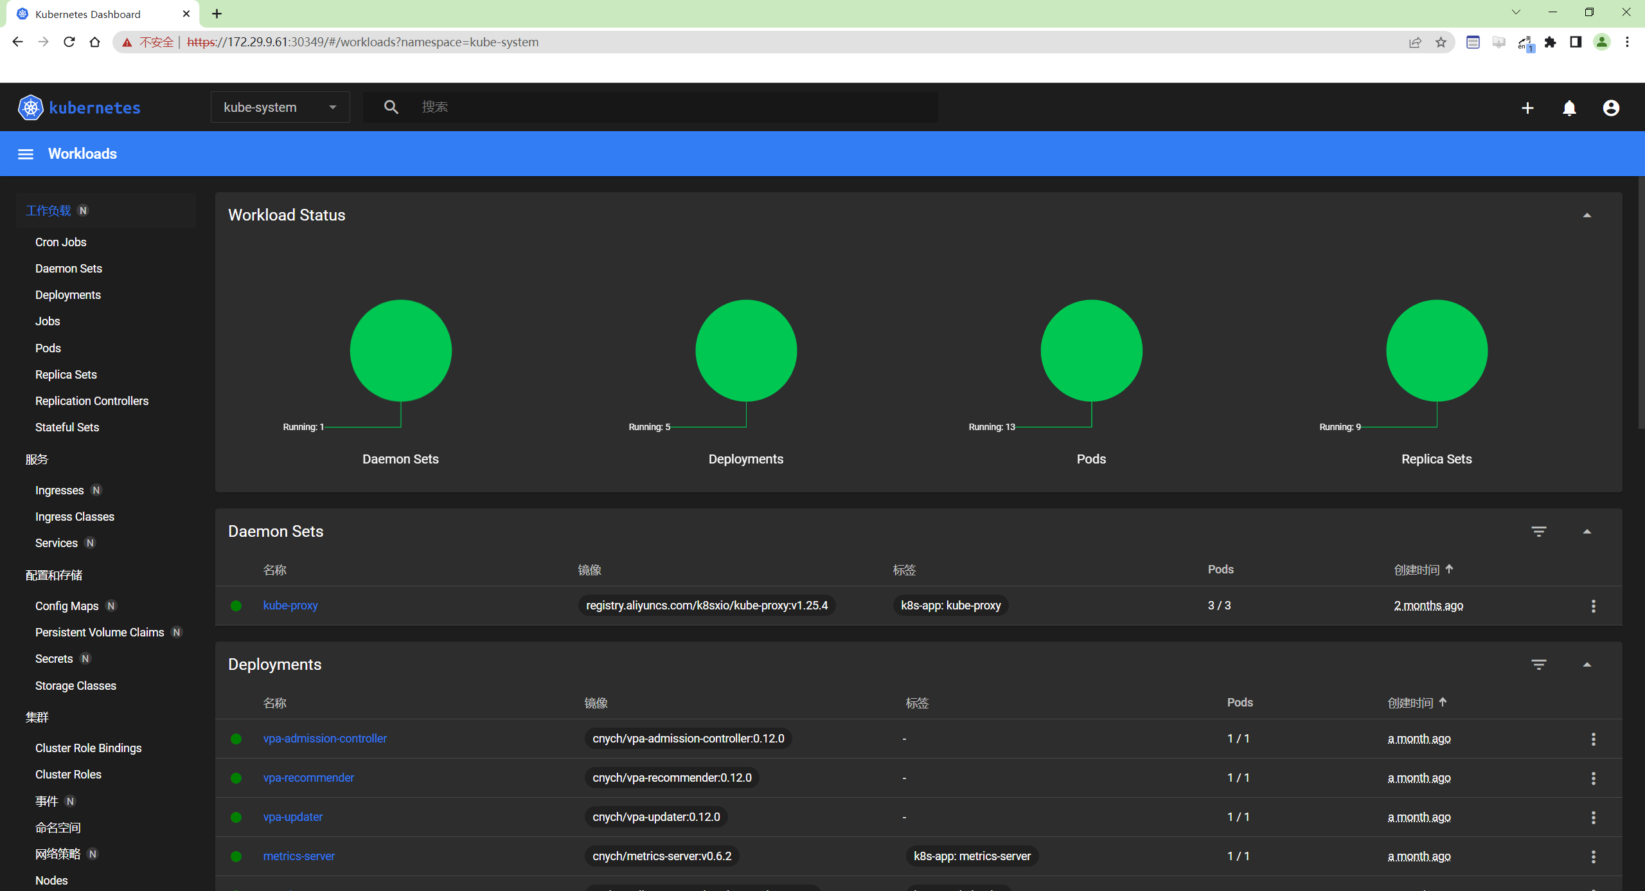Click the Daemon Sets green status circle
Viewport: 1645px width, 891px height.
pos(401,350)
